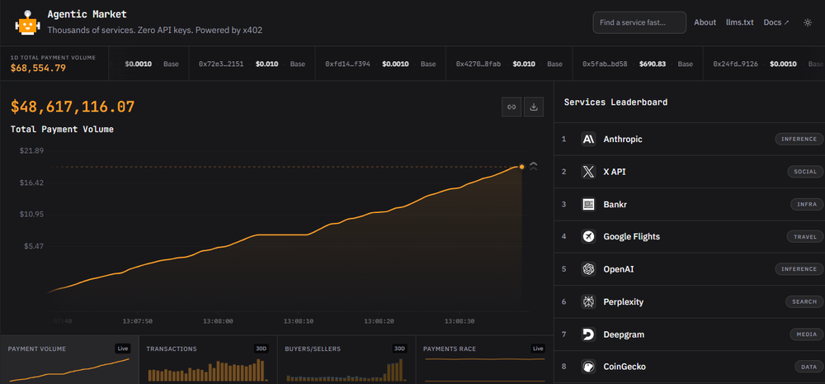Click the $690.83 ticker amount
Screen dimensions: 825x384
[x=653, y=64]
